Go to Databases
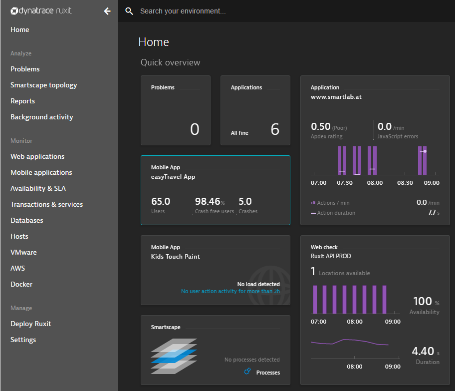The height and width of the screenshot is (391, 455). point(27,220)
